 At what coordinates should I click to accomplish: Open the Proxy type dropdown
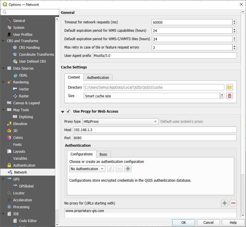tap(120, 122)
